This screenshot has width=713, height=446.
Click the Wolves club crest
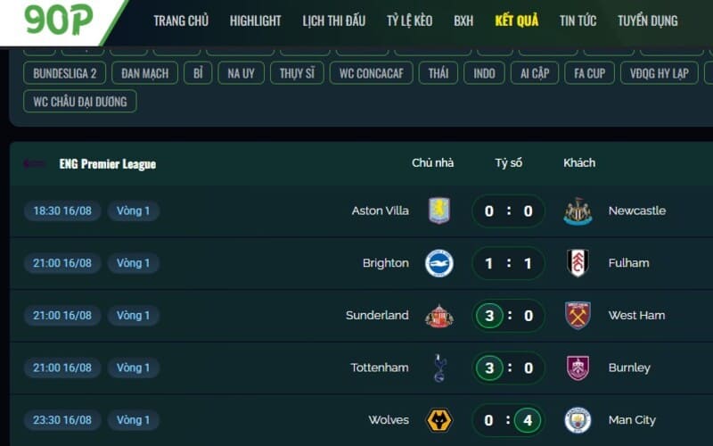439,420
